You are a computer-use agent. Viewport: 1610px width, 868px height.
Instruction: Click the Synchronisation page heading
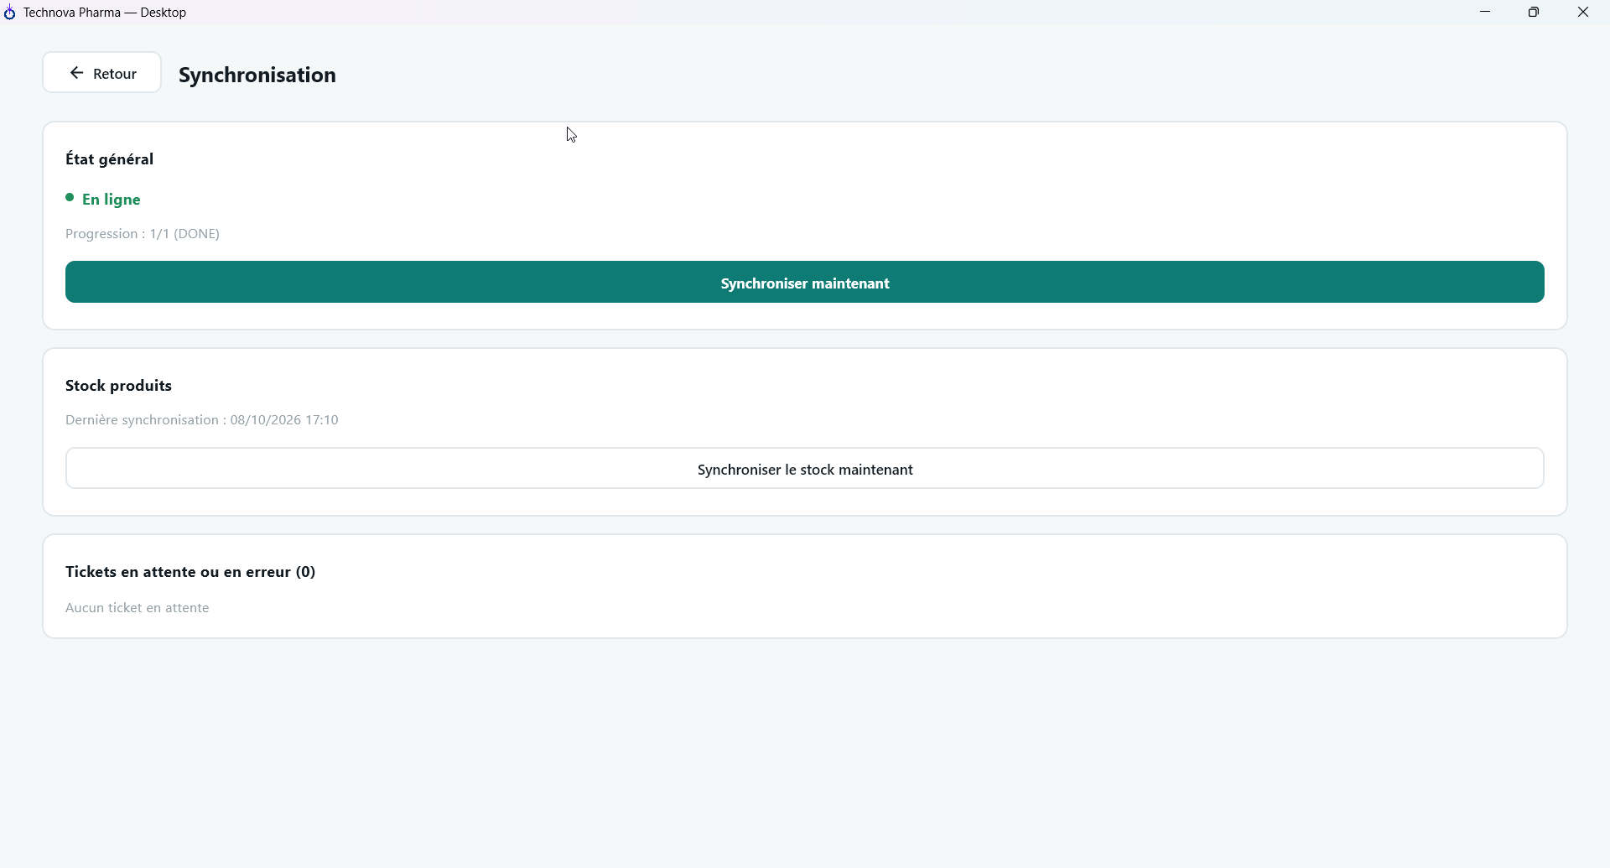click(x=257, y=75)
